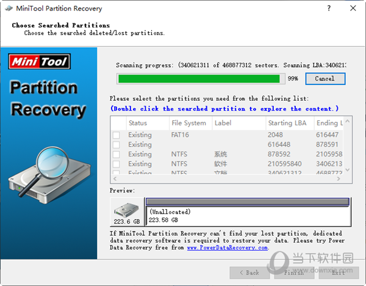Click the Exit button
This screenshot has width=366, height=286.
[x=339, y=273]
